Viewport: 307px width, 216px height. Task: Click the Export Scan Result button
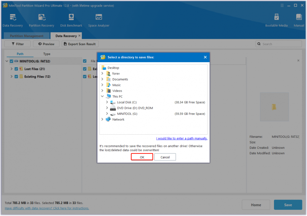80,44
